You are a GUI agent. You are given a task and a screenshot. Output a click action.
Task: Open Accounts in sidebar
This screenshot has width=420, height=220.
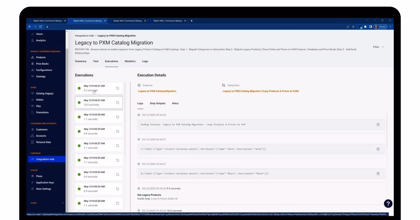41,135
